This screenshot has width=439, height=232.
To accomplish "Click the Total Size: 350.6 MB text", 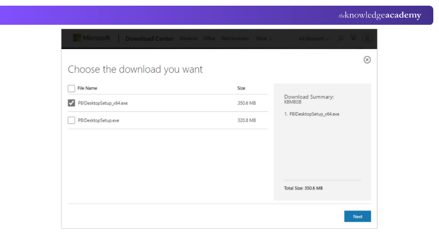I will point(304,188).
